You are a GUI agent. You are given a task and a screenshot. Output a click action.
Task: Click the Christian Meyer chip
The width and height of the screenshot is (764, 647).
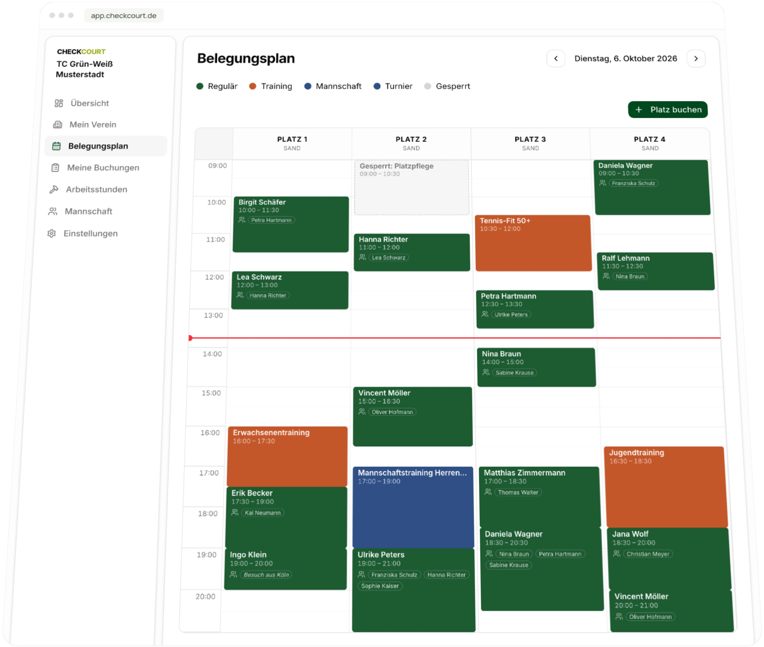point(648,554)
